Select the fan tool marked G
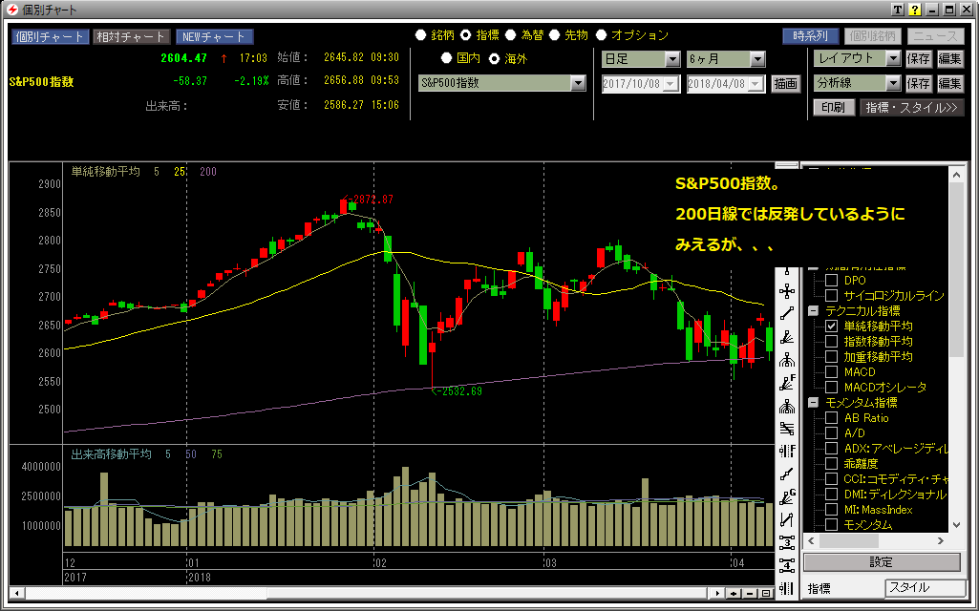Image resolution: width=979 pixels, height=611 pixels. (x=787, y=497)
